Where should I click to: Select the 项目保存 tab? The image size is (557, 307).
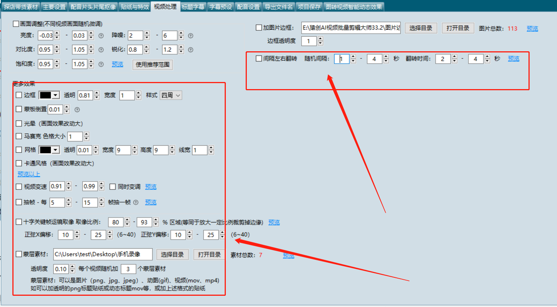click(x=309, y=7)
